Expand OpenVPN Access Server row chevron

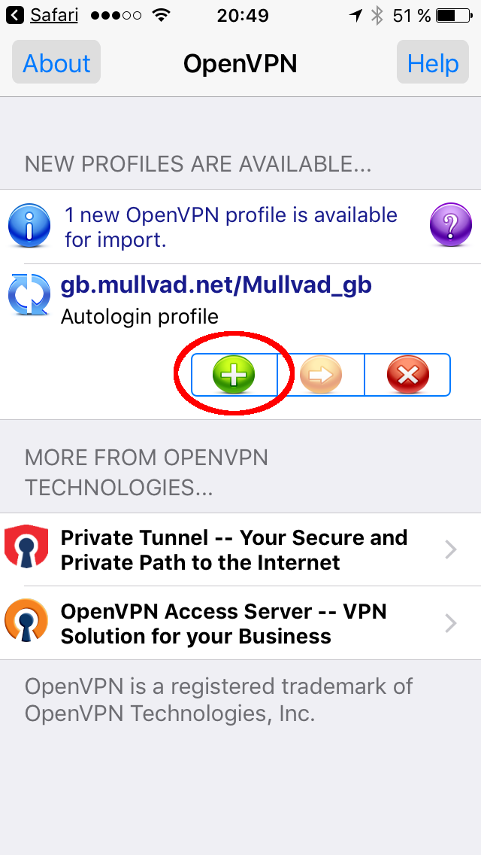(x=450, y=623)
